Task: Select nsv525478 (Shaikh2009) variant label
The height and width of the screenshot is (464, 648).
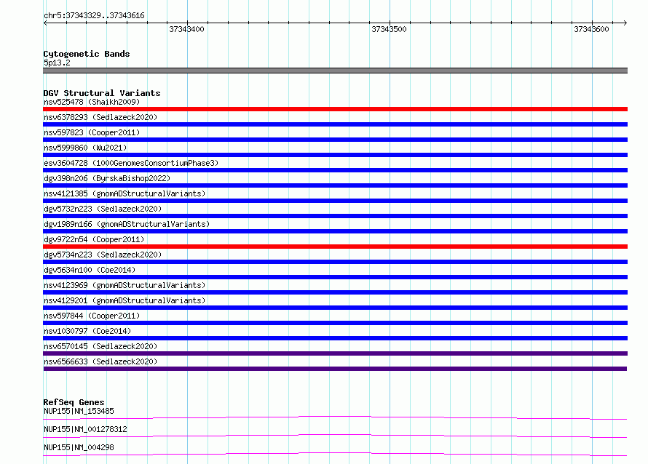Action: coord(92,102)
